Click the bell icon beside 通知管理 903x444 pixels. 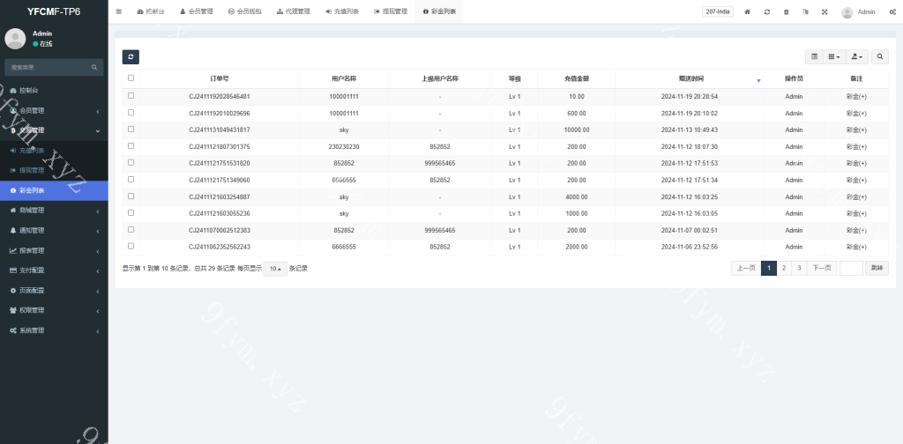(x=13, y=230)
